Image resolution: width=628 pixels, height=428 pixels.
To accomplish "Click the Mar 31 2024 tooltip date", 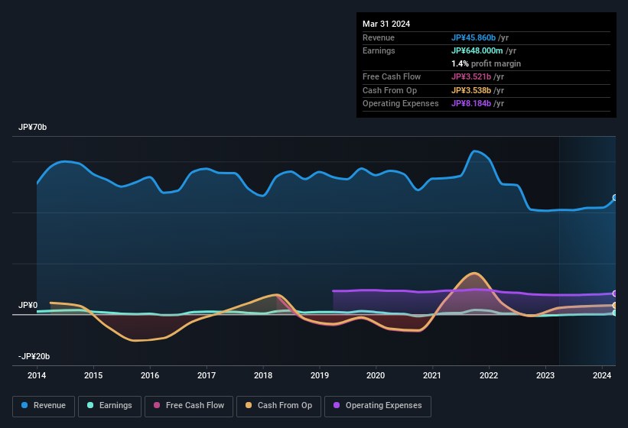I will (386, 24).
